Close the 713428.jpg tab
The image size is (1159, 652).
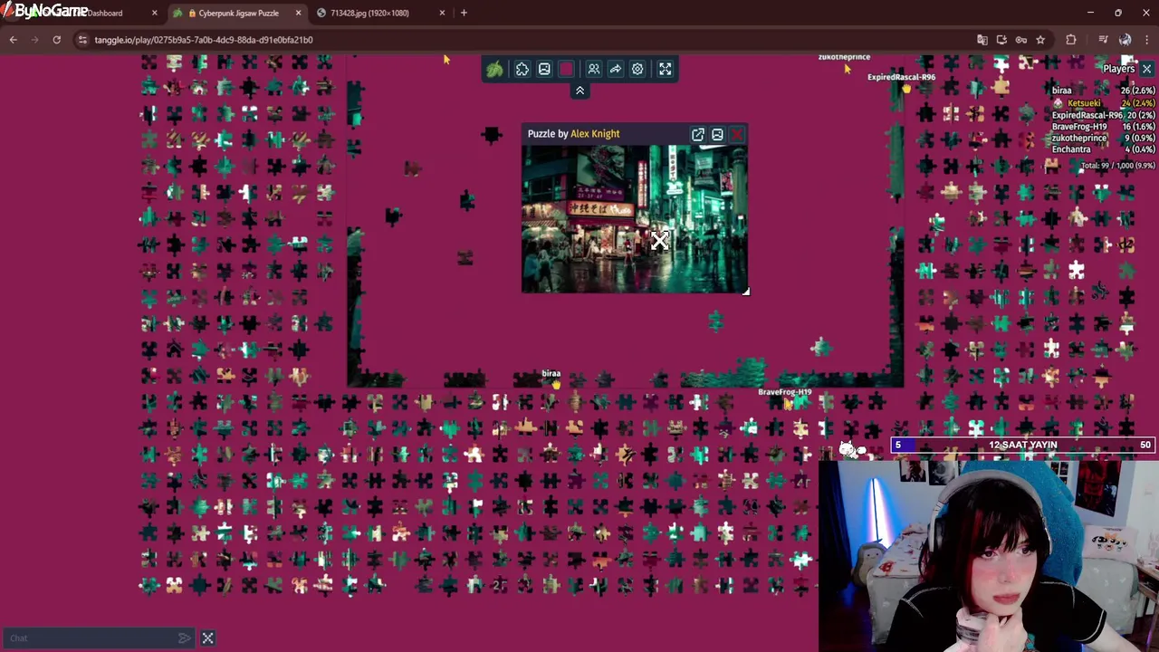[442, 13]
